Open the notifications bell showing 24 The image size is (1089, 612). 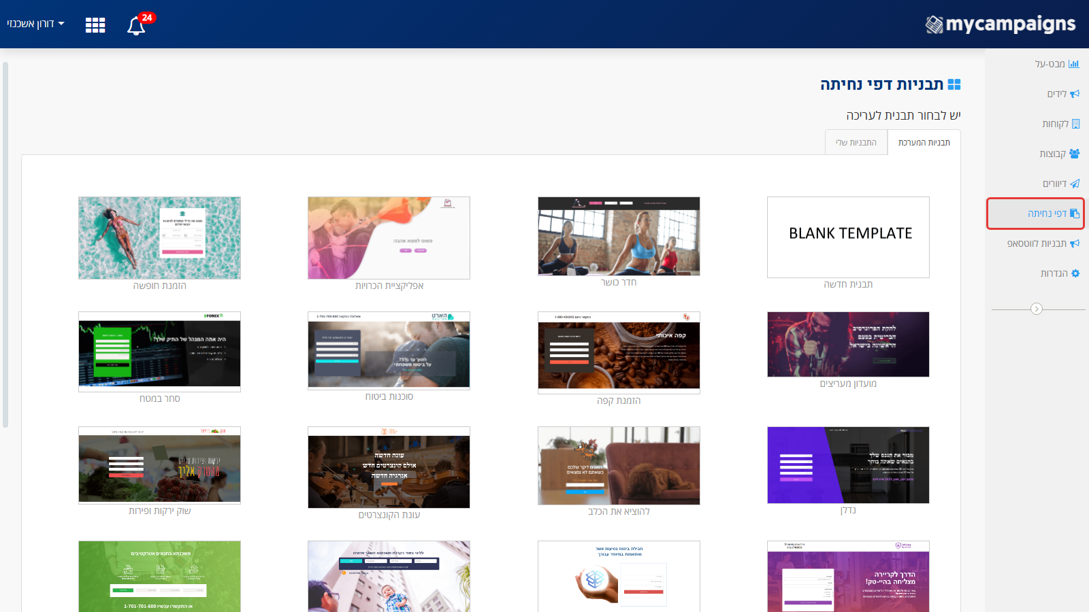click(x=137, y=26)
